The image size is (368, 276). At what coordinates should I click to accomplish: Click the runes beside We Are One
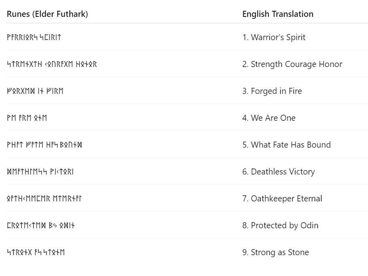(27, 118)
